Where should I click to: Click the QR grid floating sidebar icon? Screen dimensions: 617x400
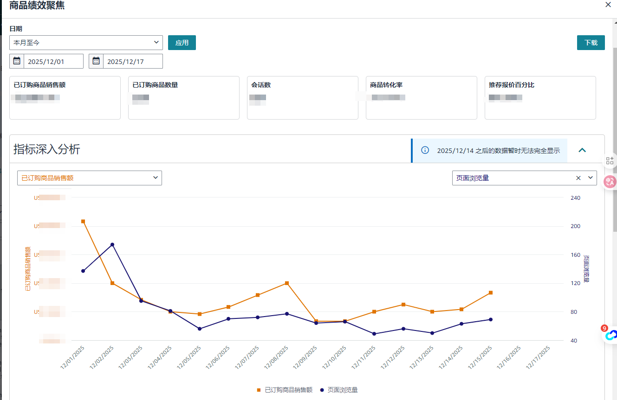click(x=610, y=161)
